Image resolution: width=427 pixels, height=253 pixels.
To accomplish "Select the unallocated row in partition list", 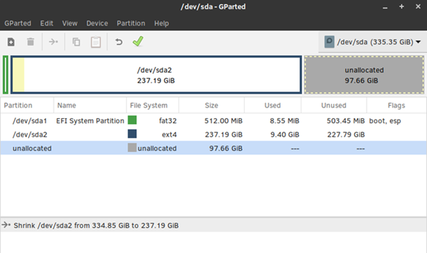I will click(x=213, y=148).
